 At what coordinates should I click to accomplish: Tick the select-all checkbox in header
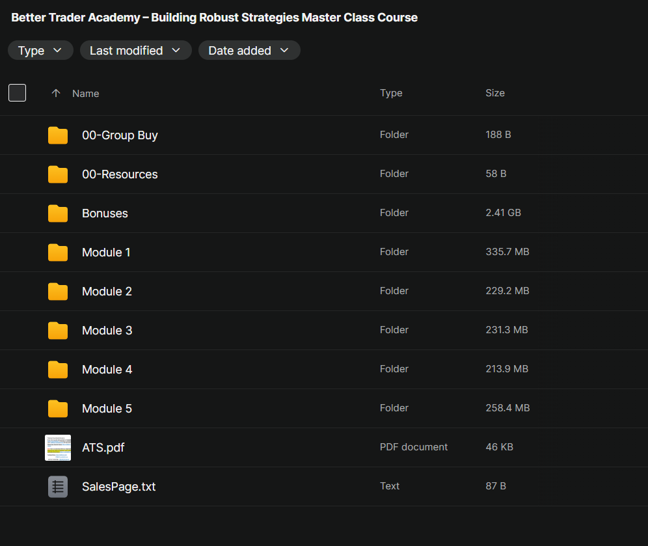(18, 92)
